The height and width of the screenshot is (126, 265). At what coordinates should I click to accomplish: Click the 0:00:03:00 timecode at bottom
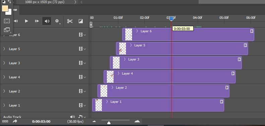(x=41, y=121)
